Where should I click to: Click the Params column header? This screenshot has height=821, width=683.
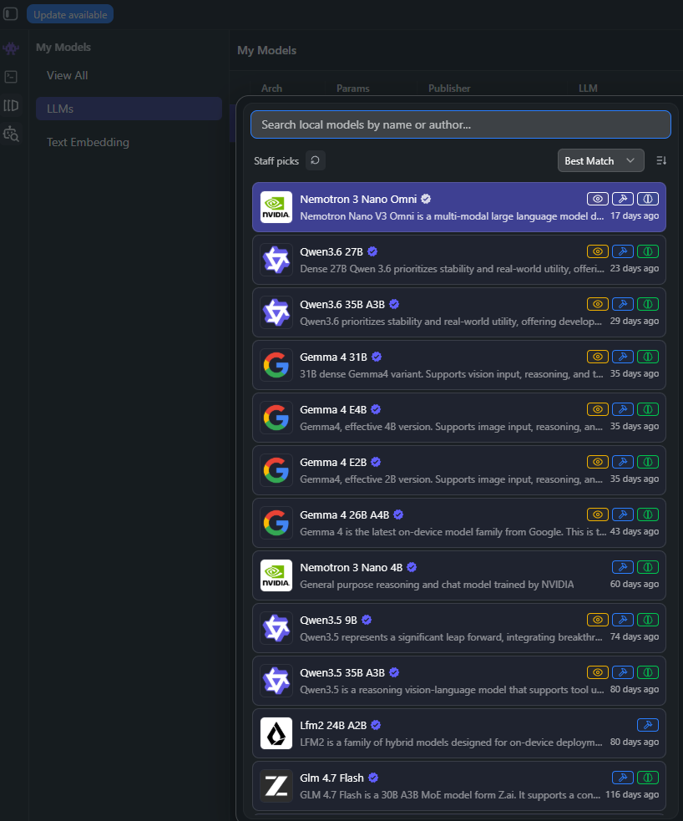pos(352,88)
